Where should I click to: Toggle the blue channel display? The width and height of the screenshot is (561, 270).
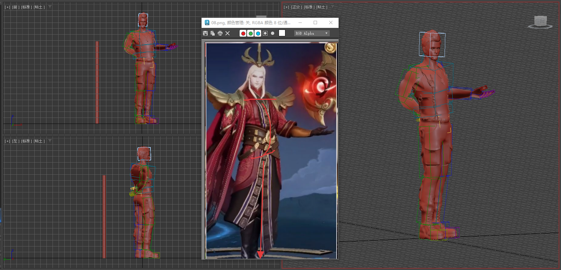click(x=258, y=33)
